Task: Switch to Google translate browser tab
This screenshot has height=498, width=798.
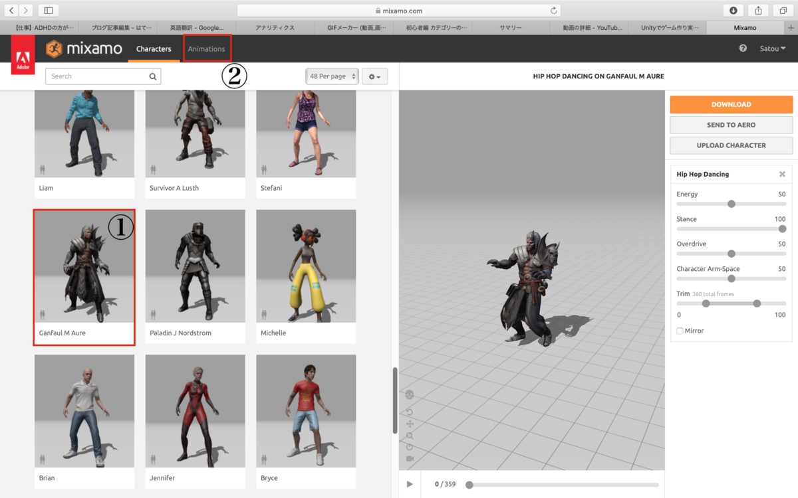Action: point(196,28)
